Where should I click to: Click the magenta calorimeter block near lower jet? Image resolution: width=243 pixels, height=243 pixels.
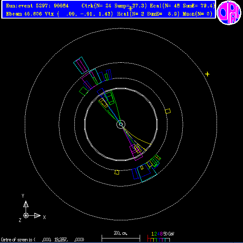(136, 153)
